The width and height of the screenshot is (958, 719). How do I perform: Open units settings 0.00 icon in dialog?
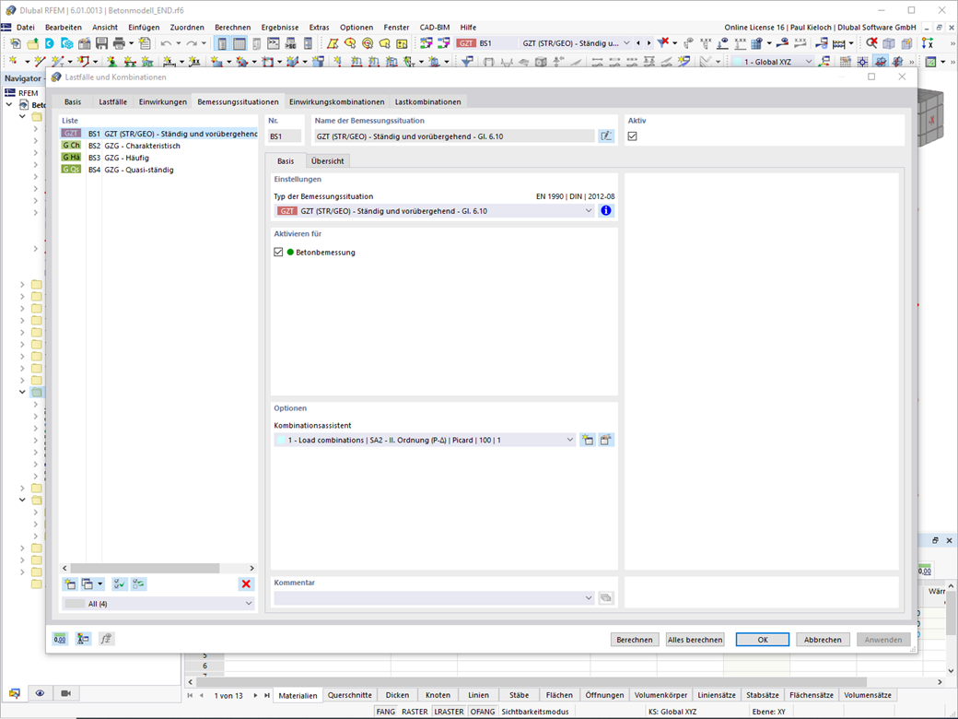click(60, 639)
